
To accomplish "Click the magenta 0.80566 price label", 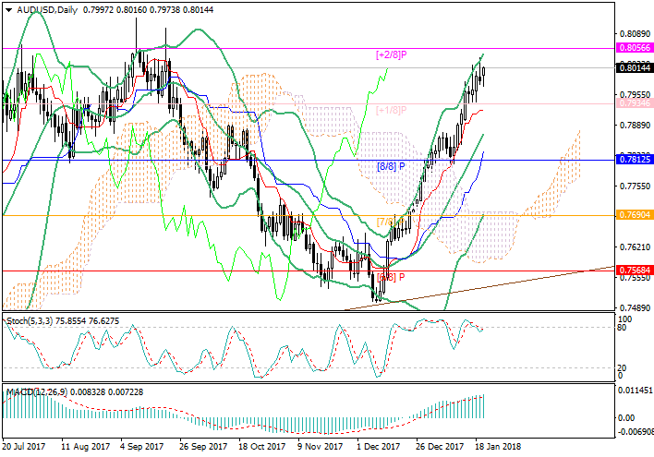I will (x=635, y=48).
